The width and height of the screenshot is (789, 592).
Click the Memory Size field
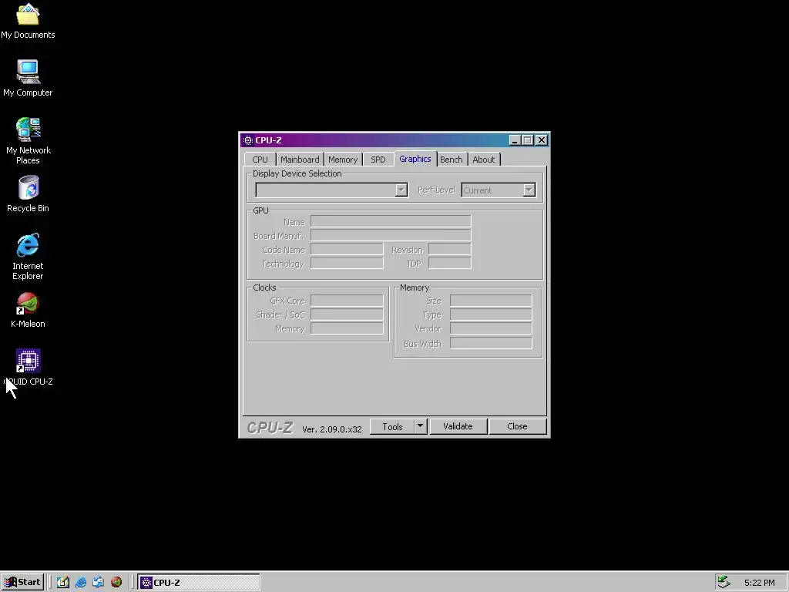tap(491, 301)
